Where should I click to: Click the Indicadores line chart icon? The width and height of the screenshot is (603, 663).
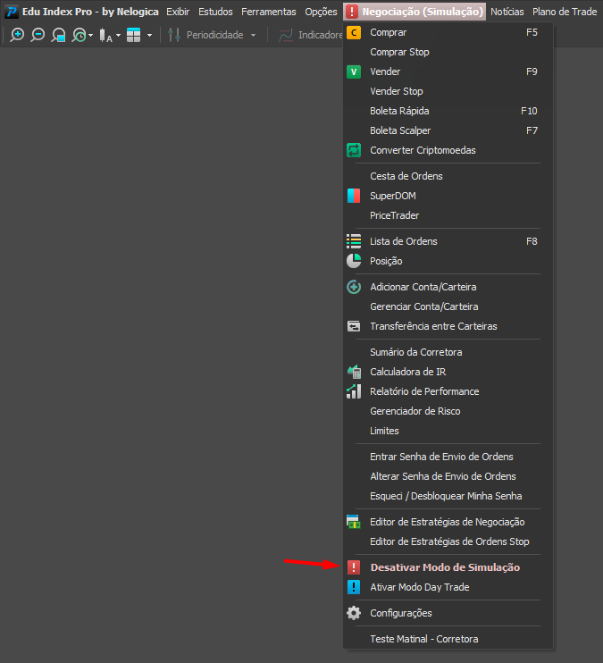point(286,35)
